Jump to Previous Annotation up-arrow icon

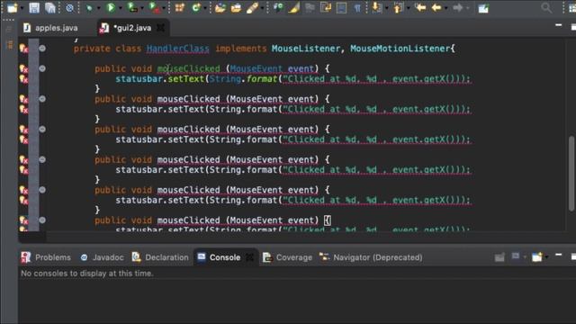point(398,8)
